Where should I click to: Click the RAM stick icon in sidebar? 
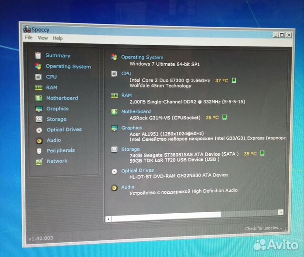(x=39, y=88)
